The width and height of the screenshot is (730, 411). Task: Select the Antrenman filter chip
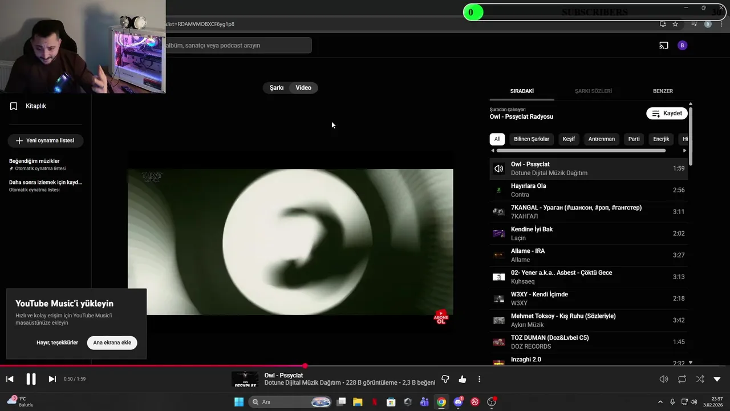602,139
